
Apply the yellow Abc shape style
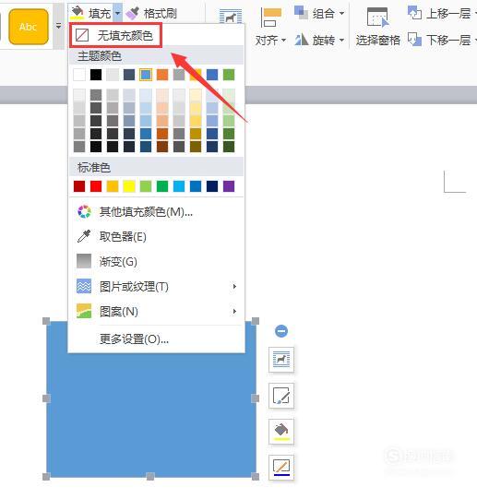(x=29, y=27)
